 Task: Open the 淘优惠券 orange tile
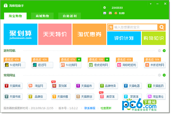click(x=89, y=34)
